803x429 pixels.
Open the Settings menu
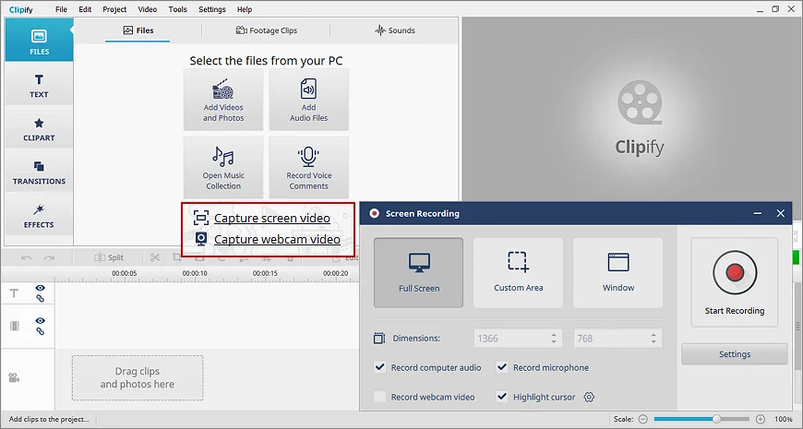(212, 9)
